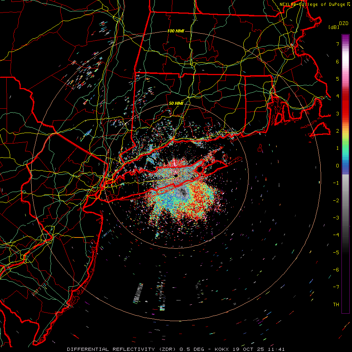Image resolution: width=352 pixels, height=352 pixels.
Task: Click the '2' value on the color scale
Action: (x=338, y=131)
